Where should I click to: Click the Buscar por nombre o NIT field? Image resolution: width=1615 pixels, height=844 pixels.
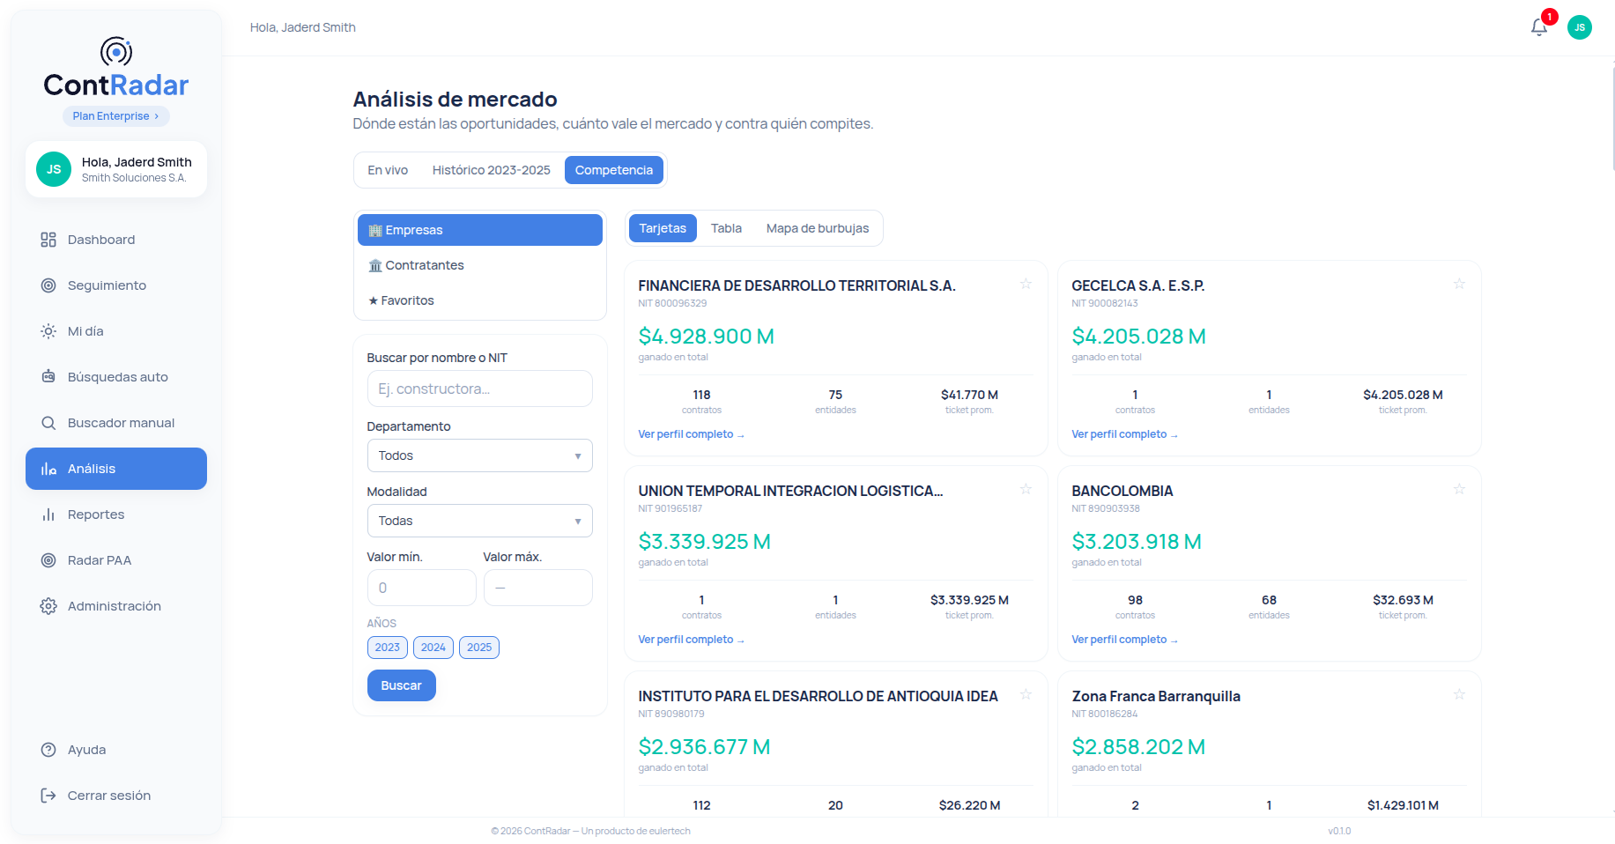479,389
